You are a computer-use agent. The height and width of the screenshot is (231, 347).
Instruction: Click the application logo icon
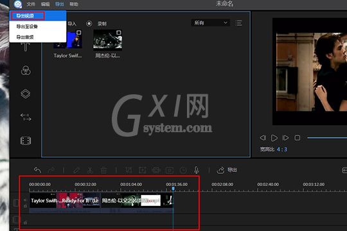[18, 4]
